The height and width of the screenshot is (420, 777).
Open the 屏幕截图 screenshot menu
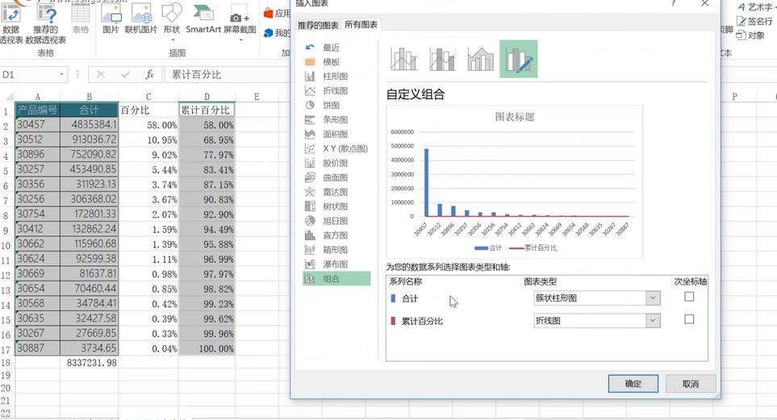(240, 20)
